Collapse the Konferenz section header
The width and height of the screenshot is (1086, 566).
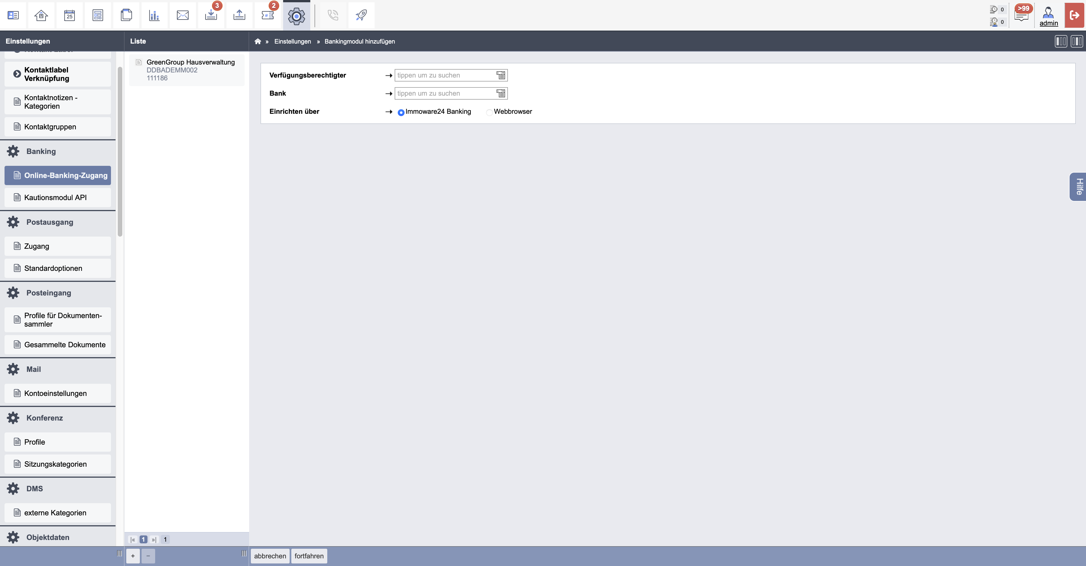58,418
